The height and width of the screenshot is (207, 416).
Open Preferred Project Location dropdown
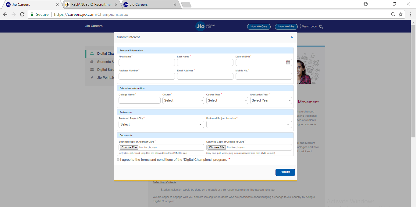pyautogui.click(x=249, y=124)
